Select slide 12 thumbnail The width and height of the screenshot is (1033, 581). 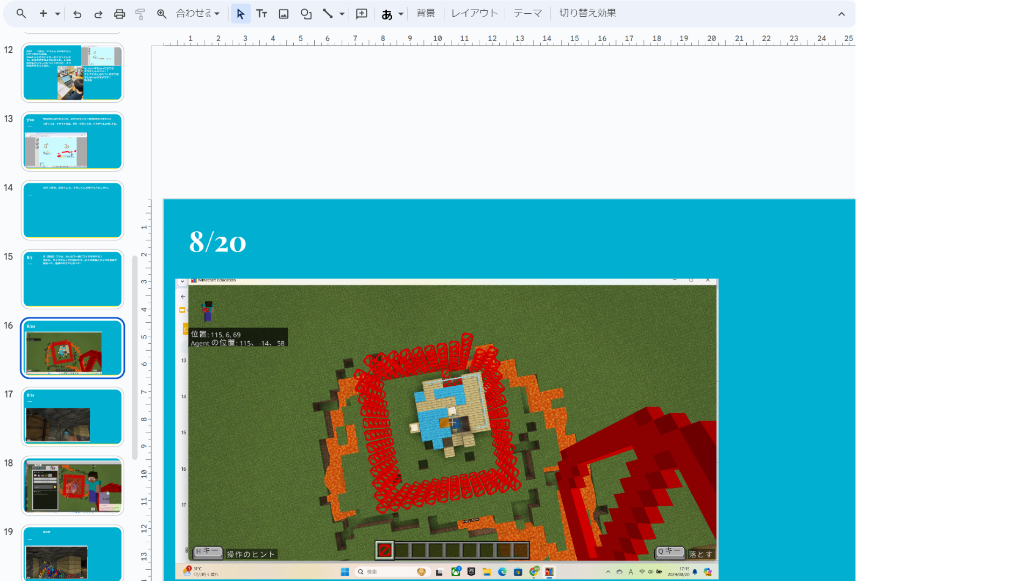coord(73,73)
